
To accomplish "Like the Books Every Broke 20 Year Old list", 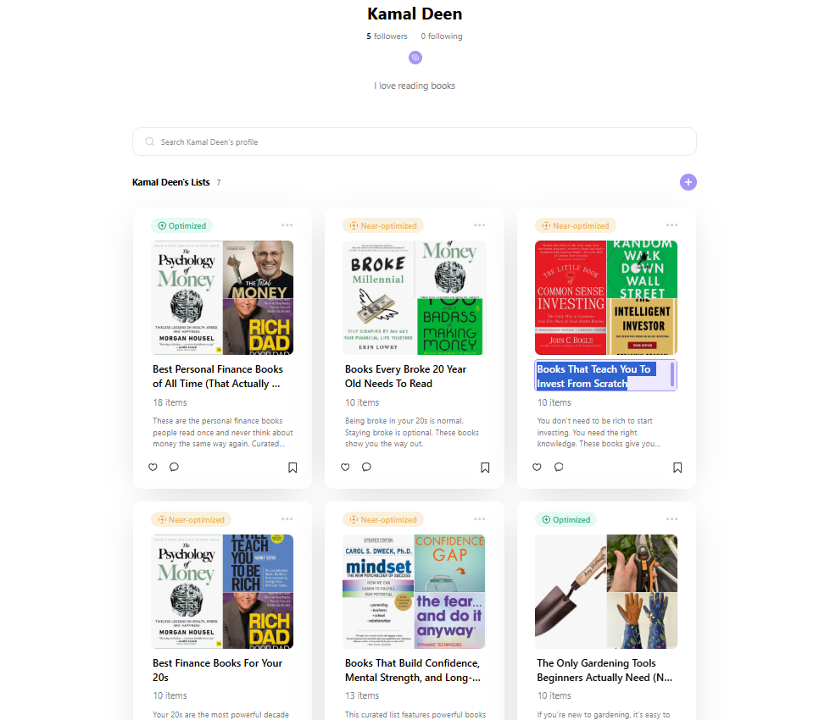I will click(x=345, y=467).
